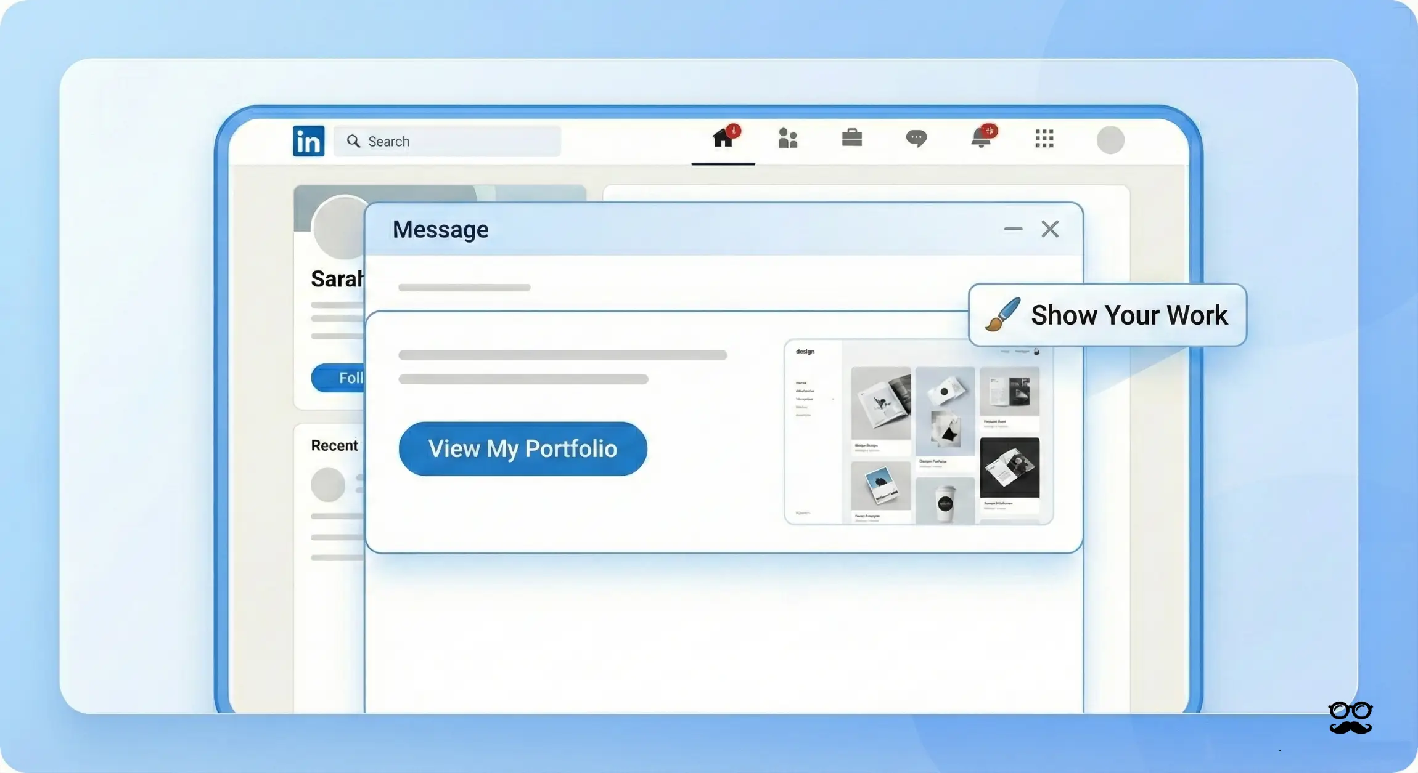Image resolution: width=1418 pixels, height=773 pixels.
Task: Open the dark magazine thumbnail in portfolio
Action: (1009, 467)
